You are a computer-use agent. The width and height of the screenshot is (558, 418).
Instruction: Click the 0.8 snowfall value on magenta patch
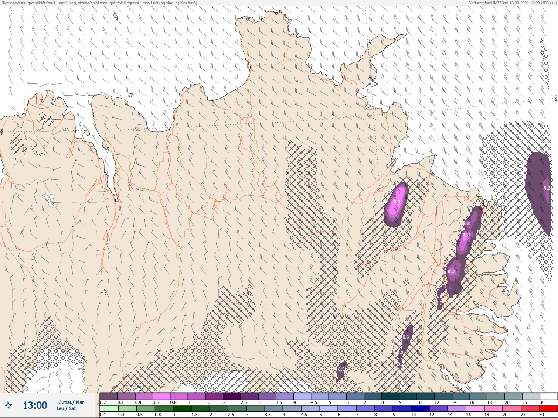(397, 202)
